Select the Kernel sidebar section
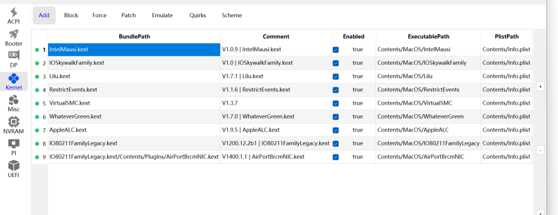The height and width of the screenshot is (215, 558). [x=13, y=82]
